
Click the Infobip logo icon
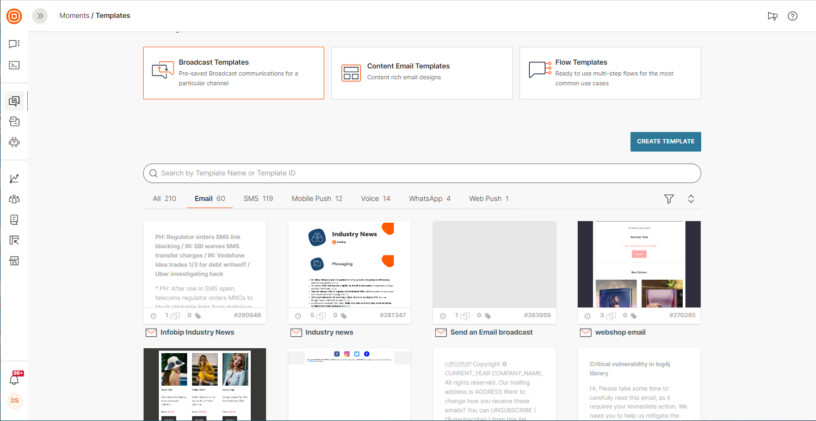tap(14, 16)
